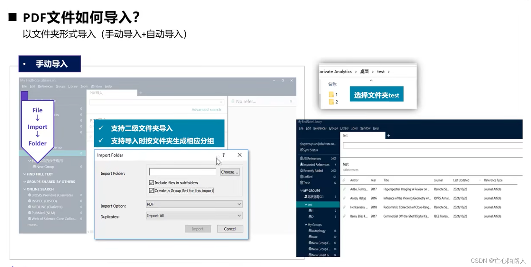
Task: Click paperclip attachment column header
Action: (344, 180)
